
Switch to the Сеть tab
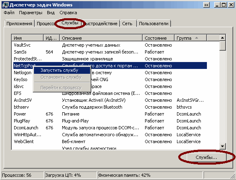tap(127, 24)
